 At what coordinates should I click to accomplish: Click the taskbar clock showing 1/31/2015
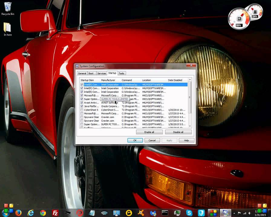click(260, 213)
